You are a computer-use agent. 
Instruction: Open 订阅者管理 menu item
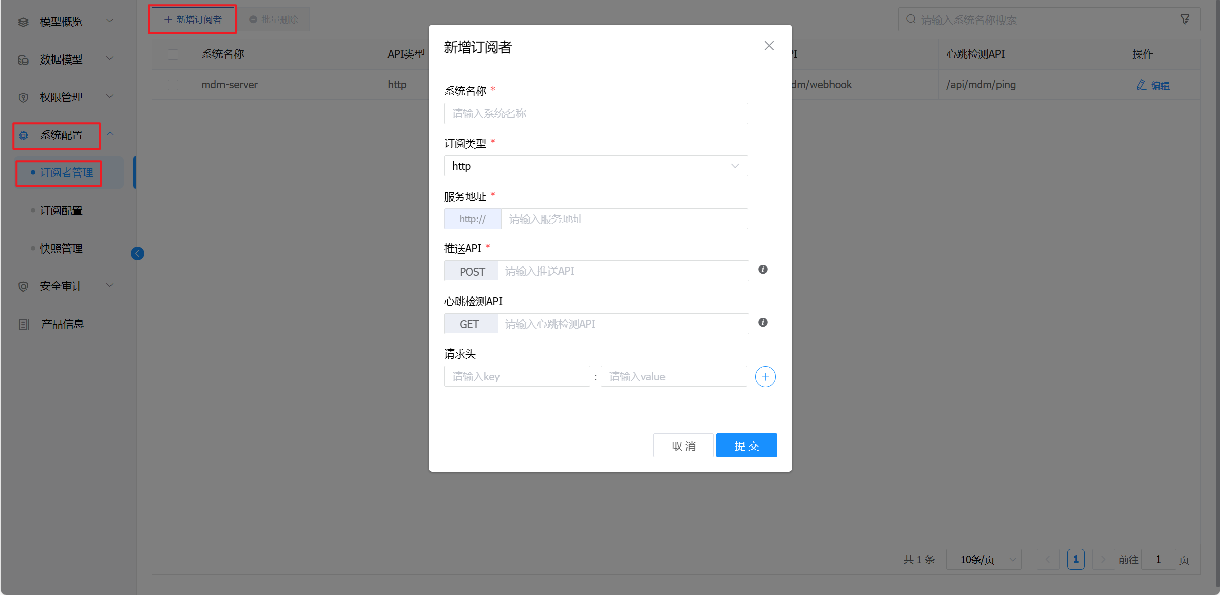67,173
